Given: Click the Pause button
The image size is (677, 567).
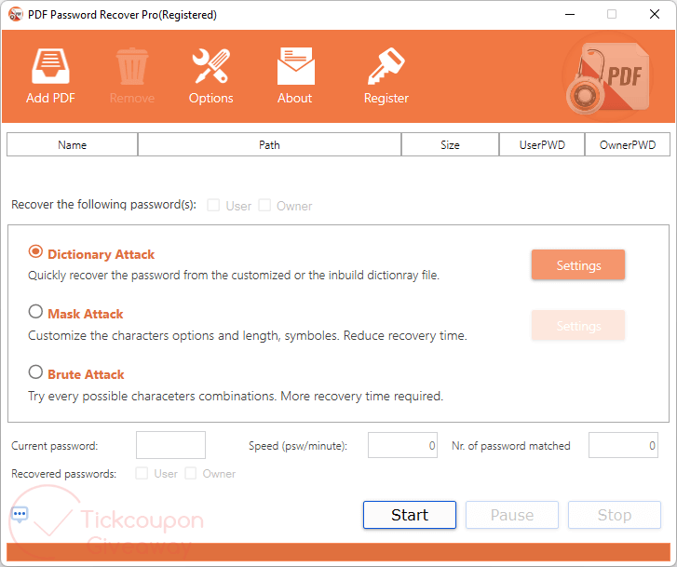Looking at the screenshot, I should coord(512,515).
